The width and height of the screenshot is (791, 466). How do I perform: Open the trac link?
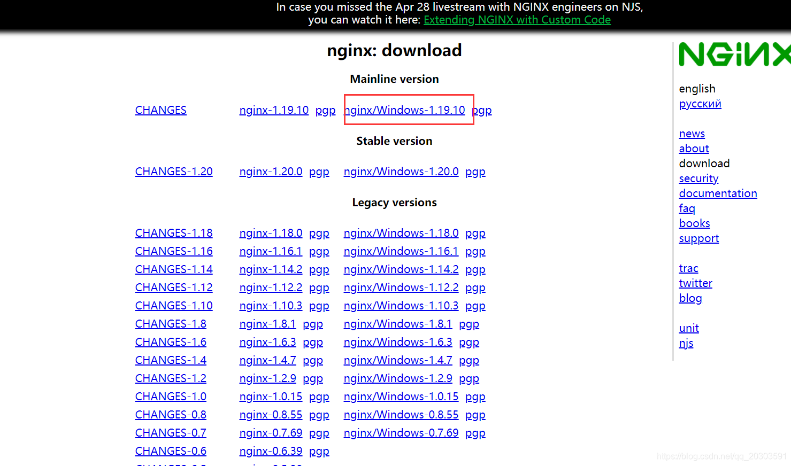[689, 268]
